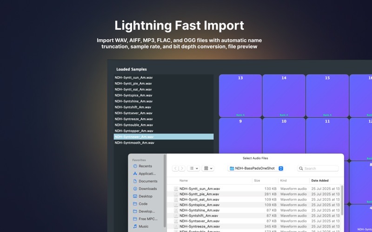This screenshot has width=372, height=232.
Task: Select loaded sample NDH-Syntspice_Am.wav
Action: pyautogui.click(x=164, y=95)
